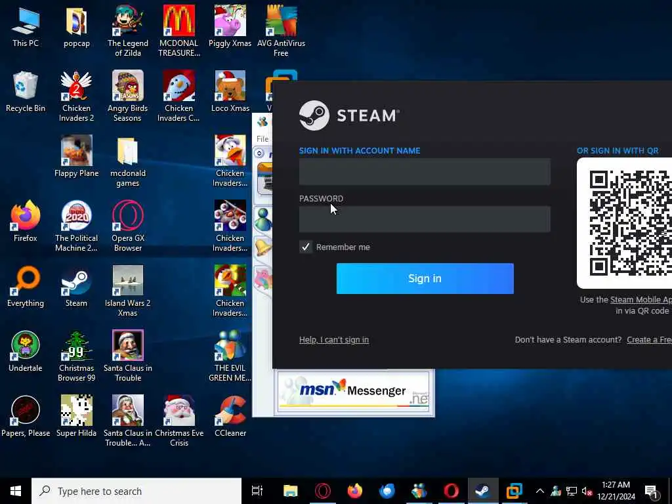This screenshot has height=504, width=672.
Task: Open The Political Machine 2020 shortcut
Action: (x=76, y=226)
